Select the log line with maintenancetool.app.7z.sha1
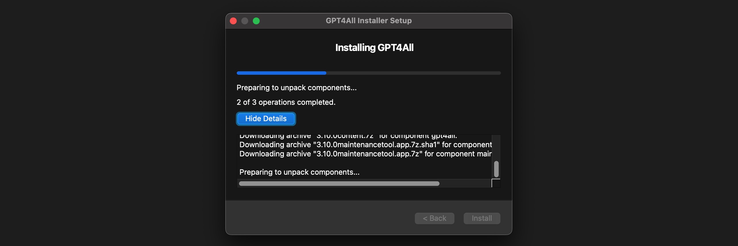Image resolution: width=738 pixels, height=246 pixels. [365, 145]
